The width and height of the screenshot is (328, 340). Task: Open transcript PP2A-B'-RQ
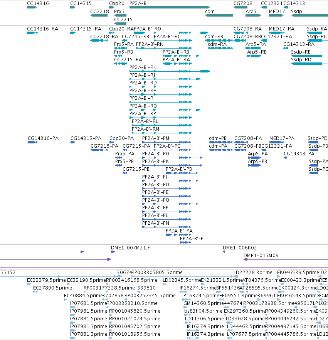tap(165, 110)
